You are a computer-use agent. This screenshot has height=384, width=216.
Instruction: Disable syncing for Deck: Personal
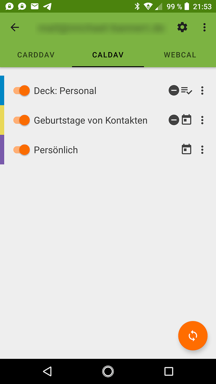pos(21,90)
